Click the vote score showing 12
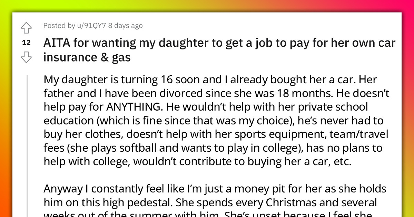Viewport: 414px width, 217px height. pos(26,43)
